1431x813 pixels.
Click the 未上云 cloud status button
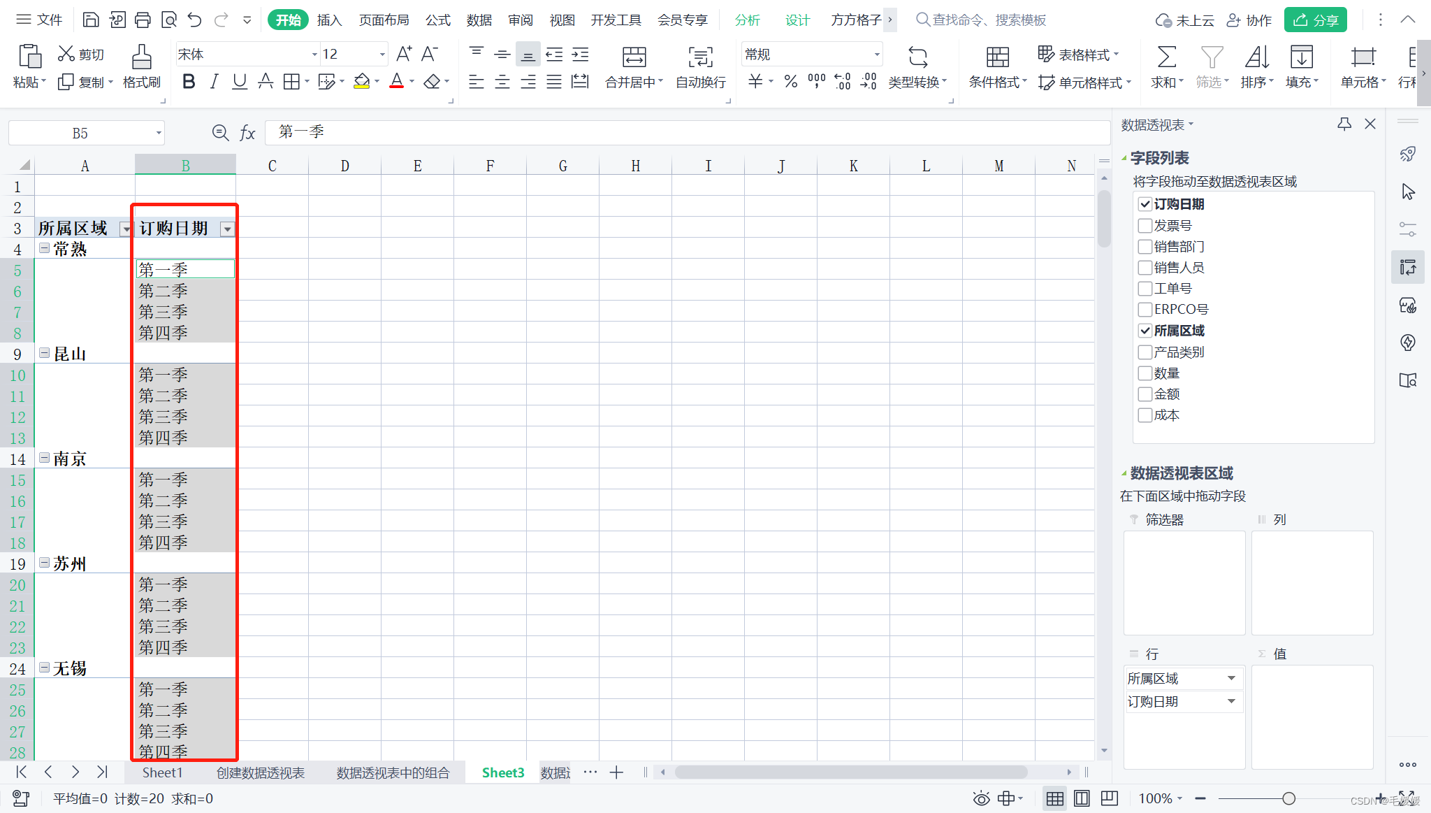click(1184, 20)
